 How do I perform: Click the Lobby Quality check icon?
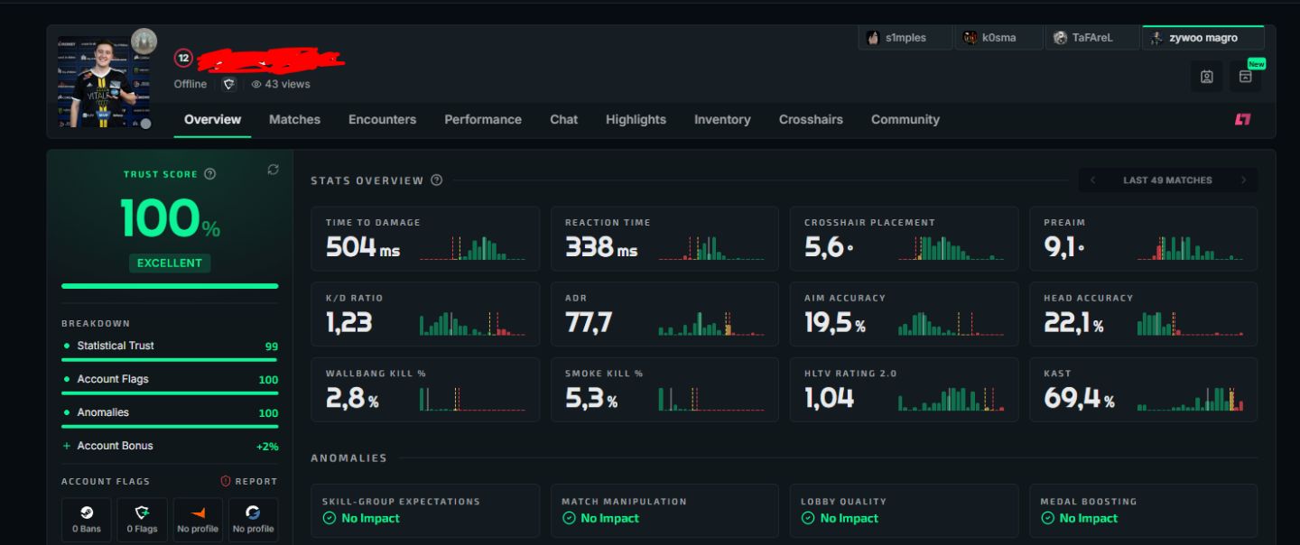tap(808, 518)
